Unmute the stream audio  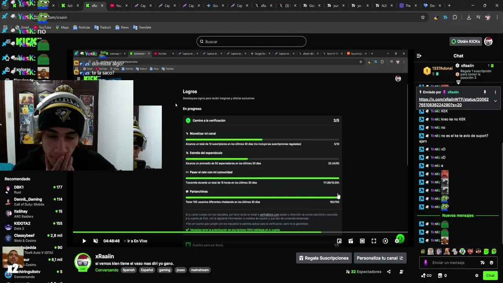click(x=95, y=241)
